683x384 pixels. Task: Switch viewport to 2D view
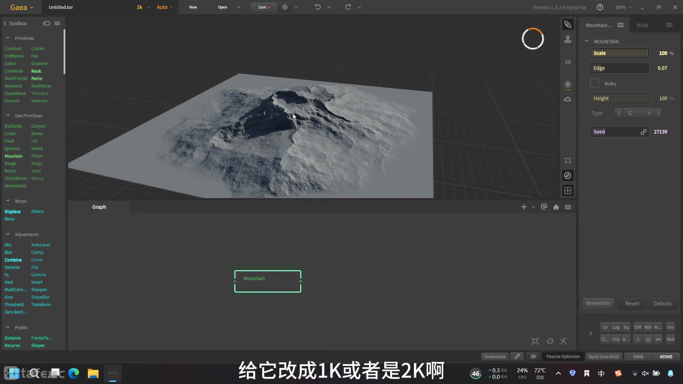(x=568, y=62)
